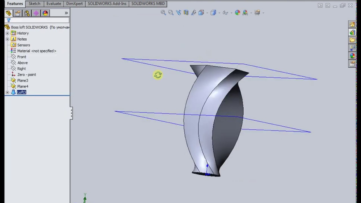This screenshot has width=361, height=203.
Task: Select Plane4 in the feature tree
Action: click(23, 87)
